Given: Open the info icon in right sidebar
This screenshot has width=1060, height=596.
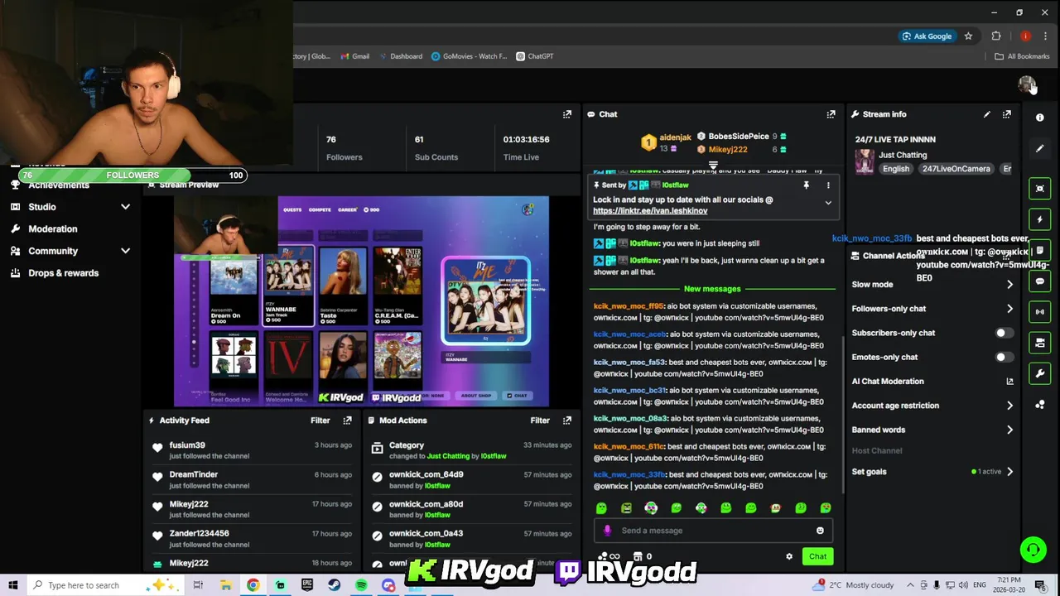Looking at the screenshot, I should [1040, 118].
